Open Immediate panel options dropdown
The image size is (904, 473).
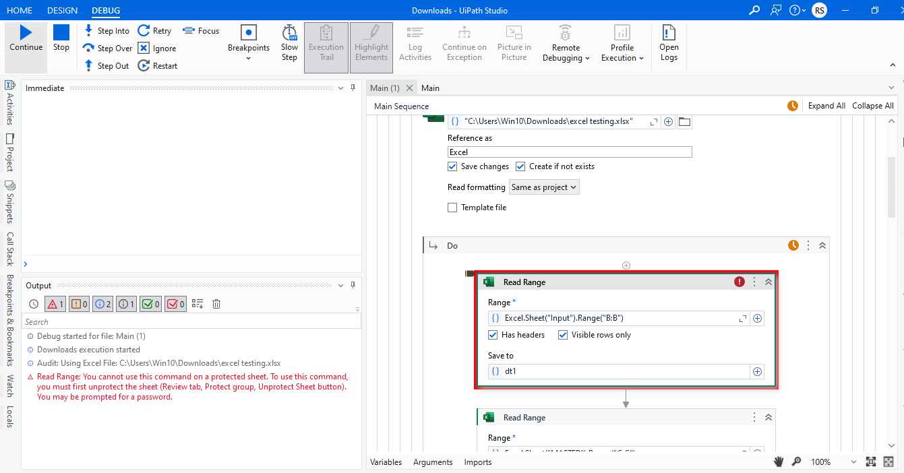coord(340,88)
